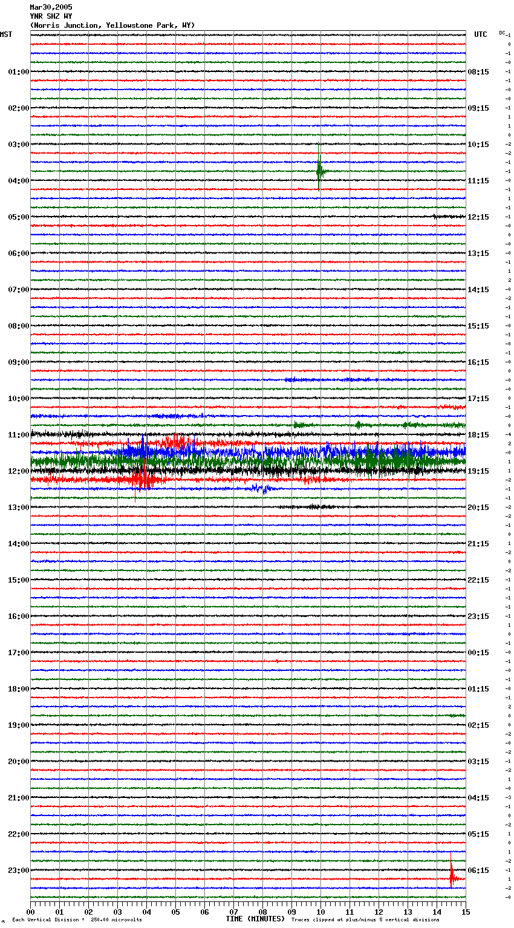Click the 19:15 UTC time label
This screenshot has width=514, height=928.
pyautogui.click(x=478, y=471)
